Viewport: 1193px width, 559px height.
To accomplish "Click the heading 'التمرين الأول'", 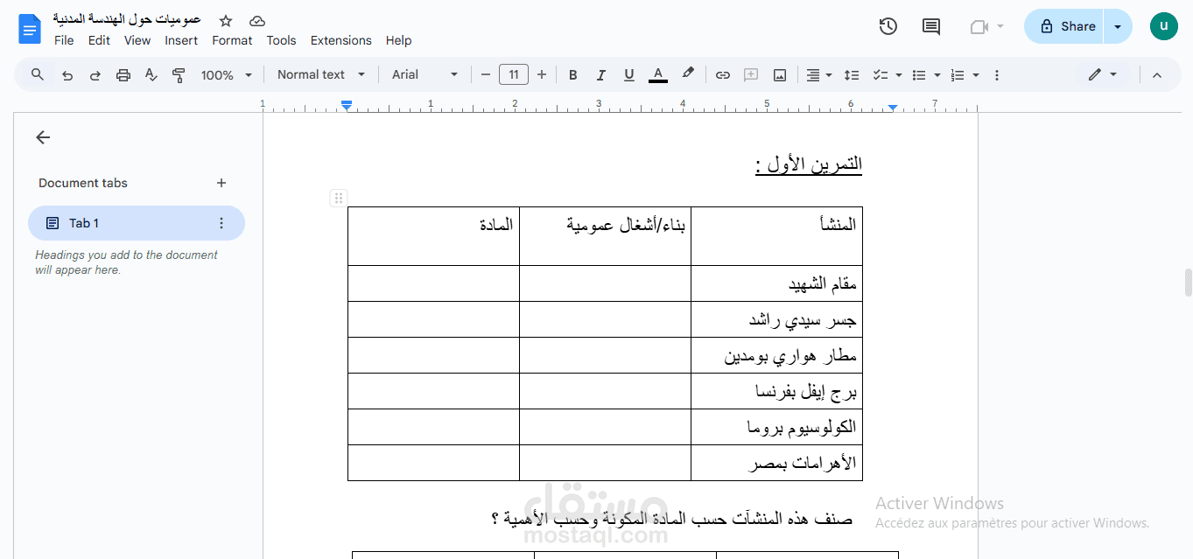I will coord(809,164).
